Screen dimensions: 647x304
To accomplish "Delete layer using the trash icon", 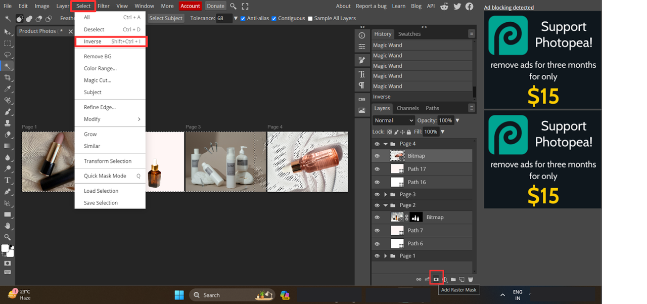I will click(471, 279).
